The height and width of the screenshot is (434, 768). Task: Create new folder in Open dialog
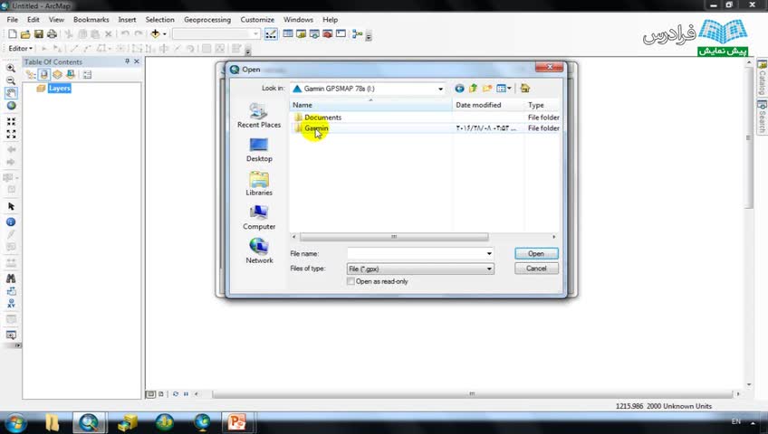coord(487,89)
